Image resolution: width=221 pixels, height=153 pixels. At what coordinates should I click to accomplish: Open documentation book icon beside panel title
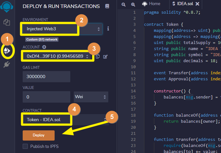pos(107,6)
